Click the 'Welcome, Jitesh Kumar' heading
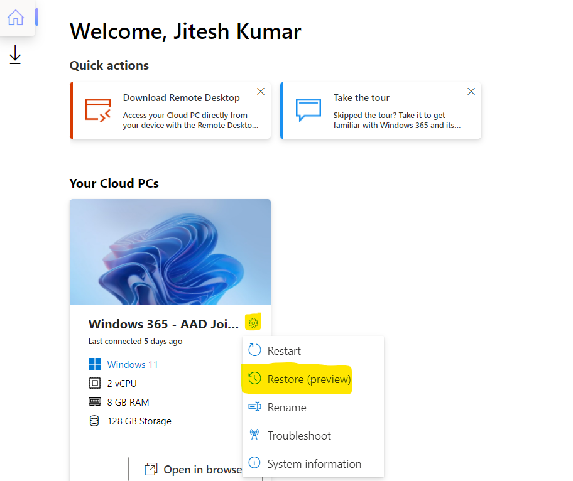 (185, 31)
